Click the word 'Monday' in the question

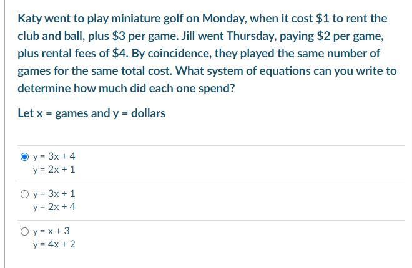pos(224,19)
